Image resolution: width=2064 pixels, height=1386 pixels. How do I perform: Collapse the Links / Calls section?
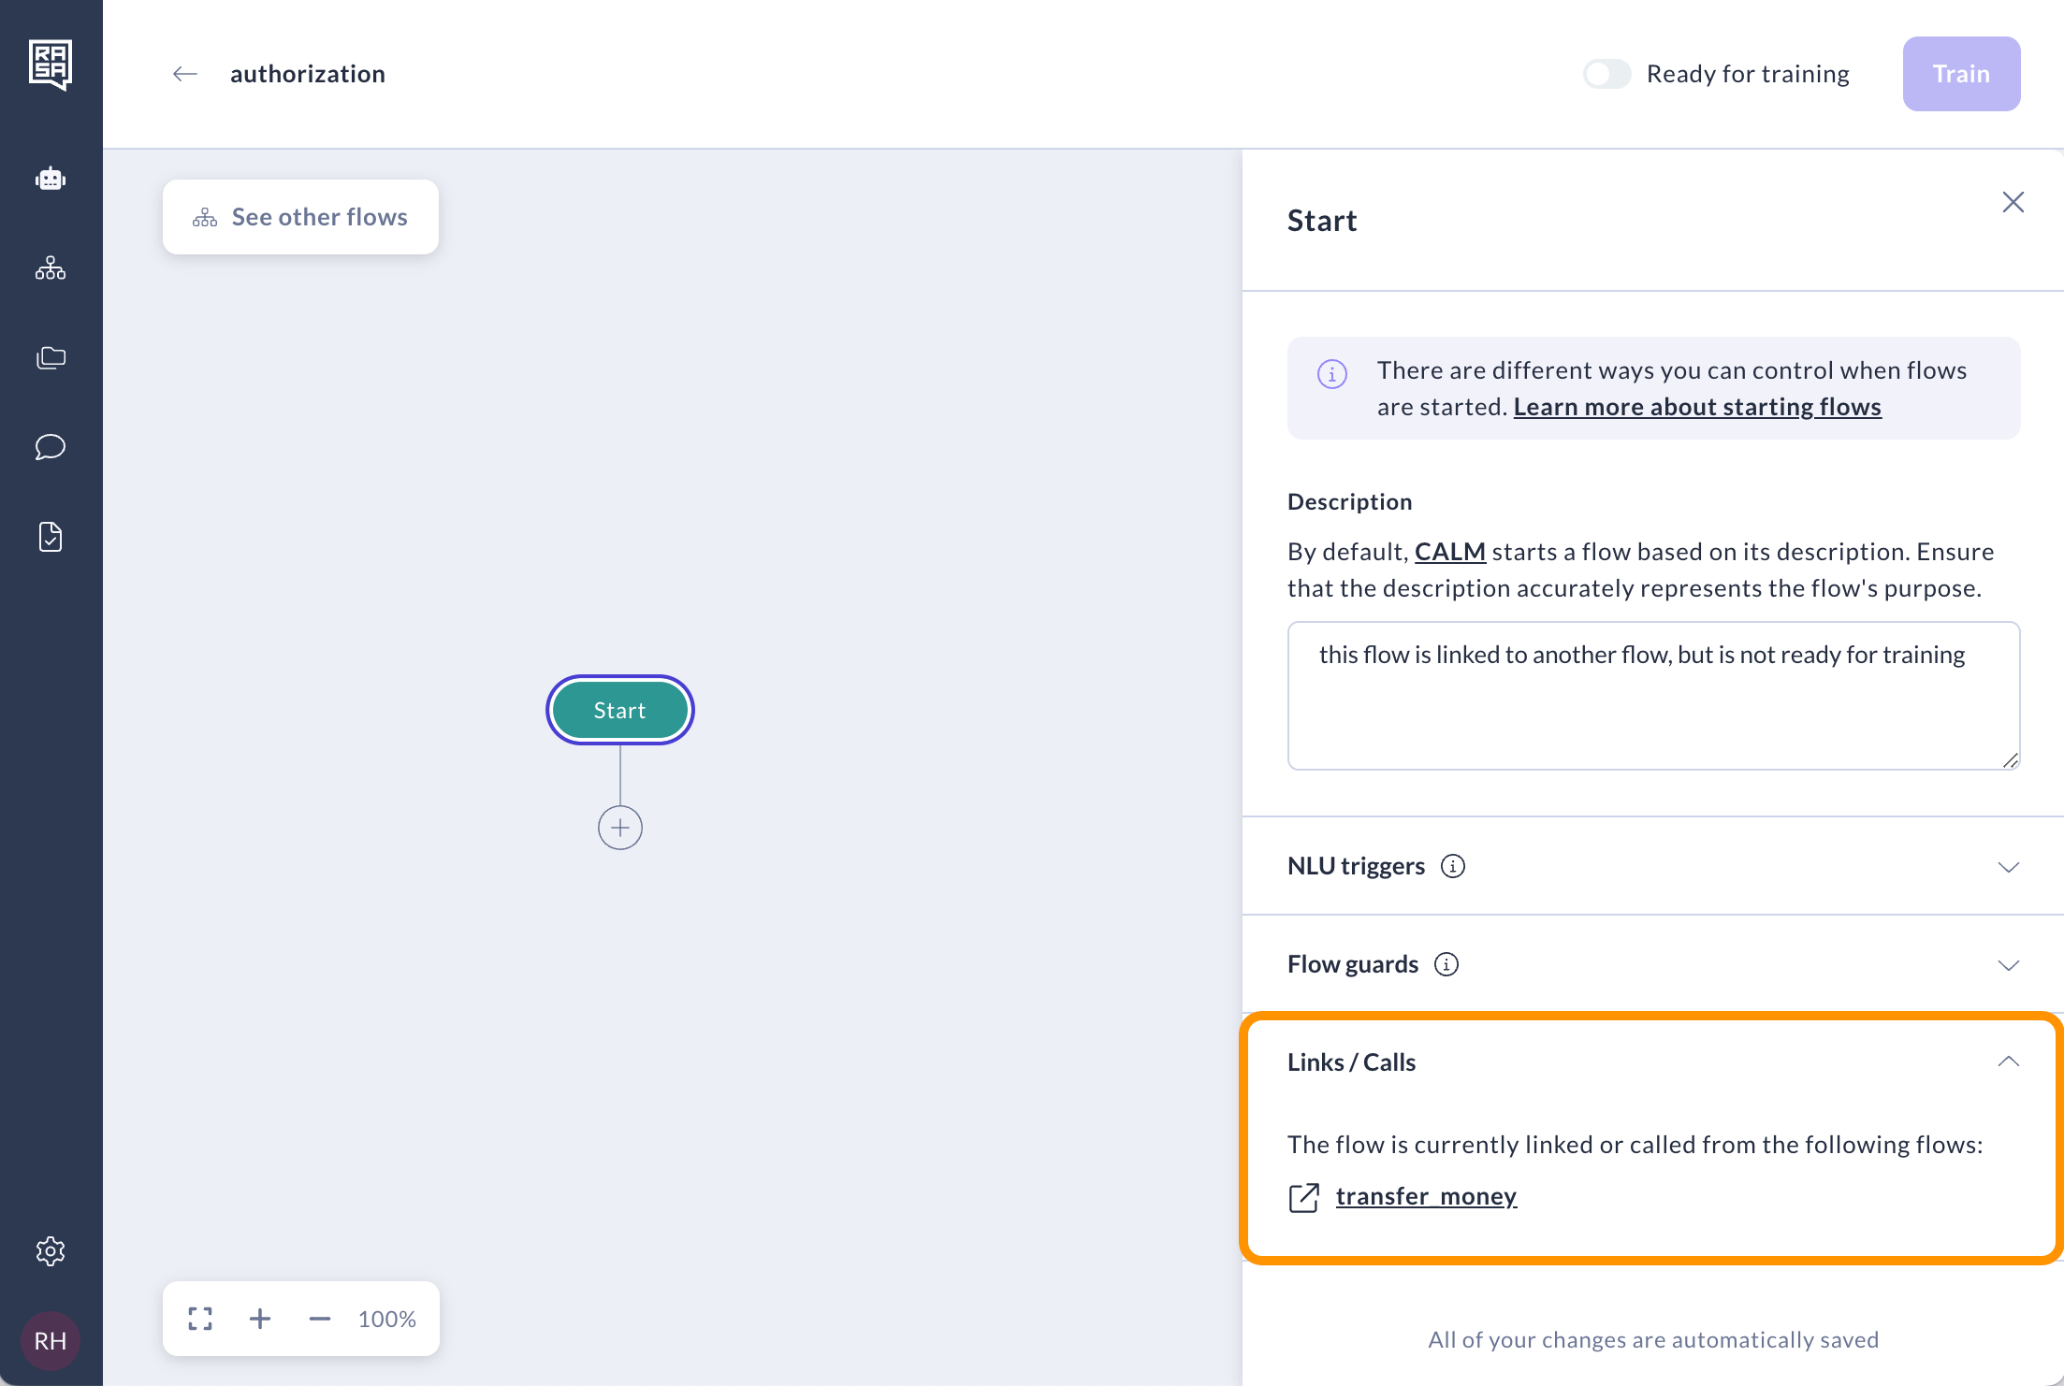pyautogui.click(x=2008, y=1062)
